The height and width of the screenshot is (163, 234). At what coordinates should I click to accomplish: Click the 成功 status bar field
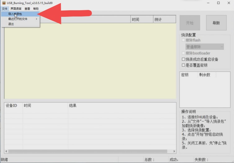click(181, 160)
